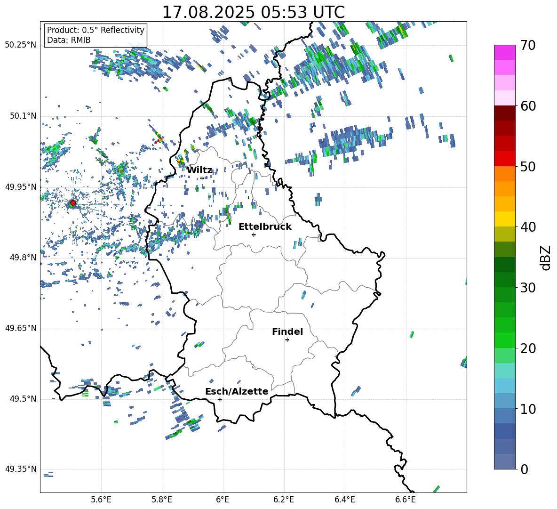Click the Esch/Alzette city label
This screenshot has width=557, height=509.
coord(237,391)
